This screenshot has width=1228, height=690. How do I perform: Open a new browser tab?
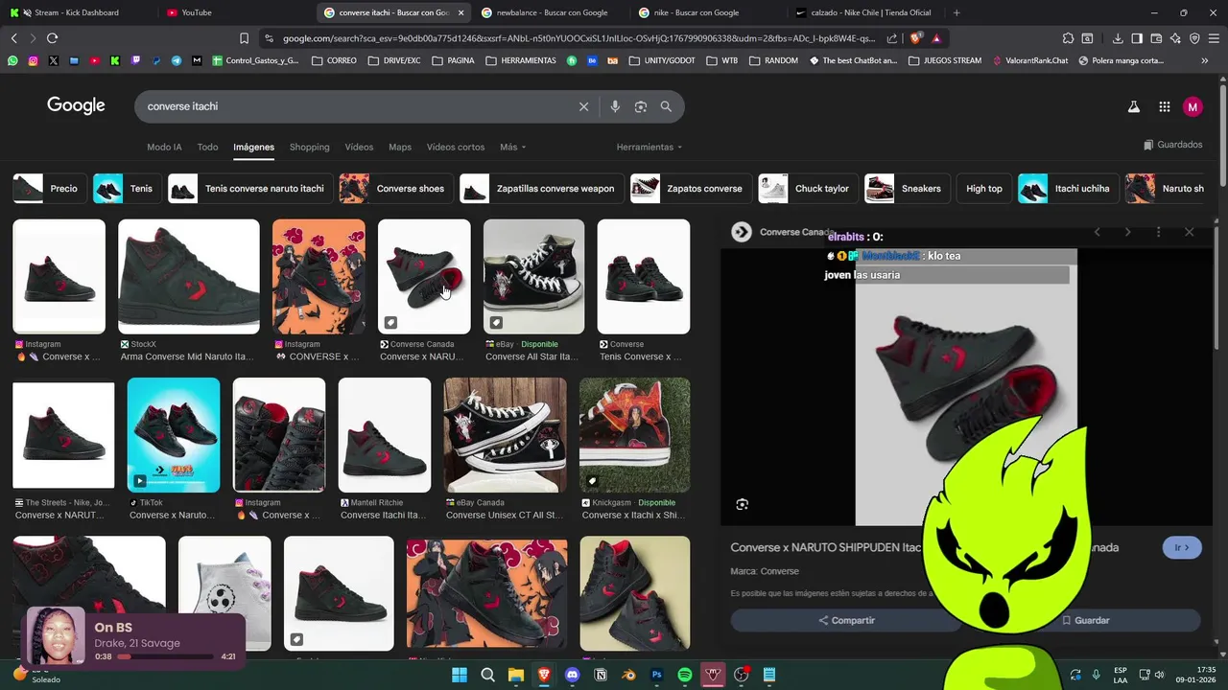956,12
